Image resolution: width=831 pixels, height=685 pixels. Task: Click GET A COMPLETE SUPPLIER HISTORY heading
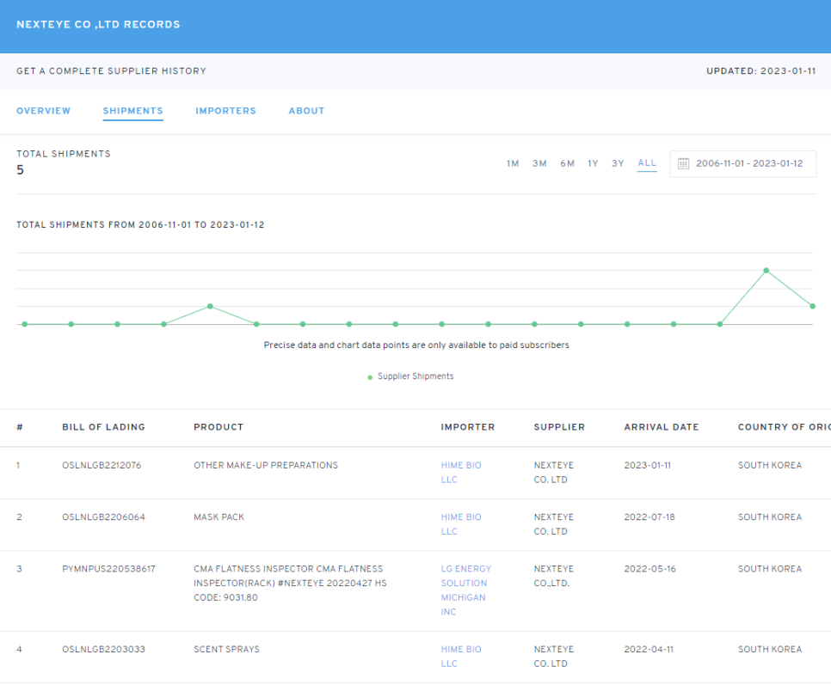(x=111, y=71)
